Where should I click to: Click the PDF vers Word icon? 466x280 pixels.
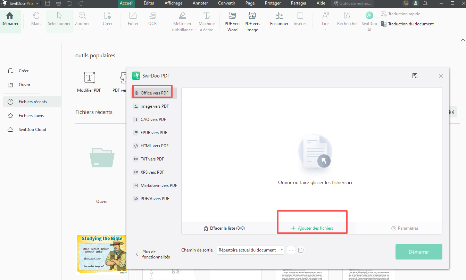click(232, 16)
